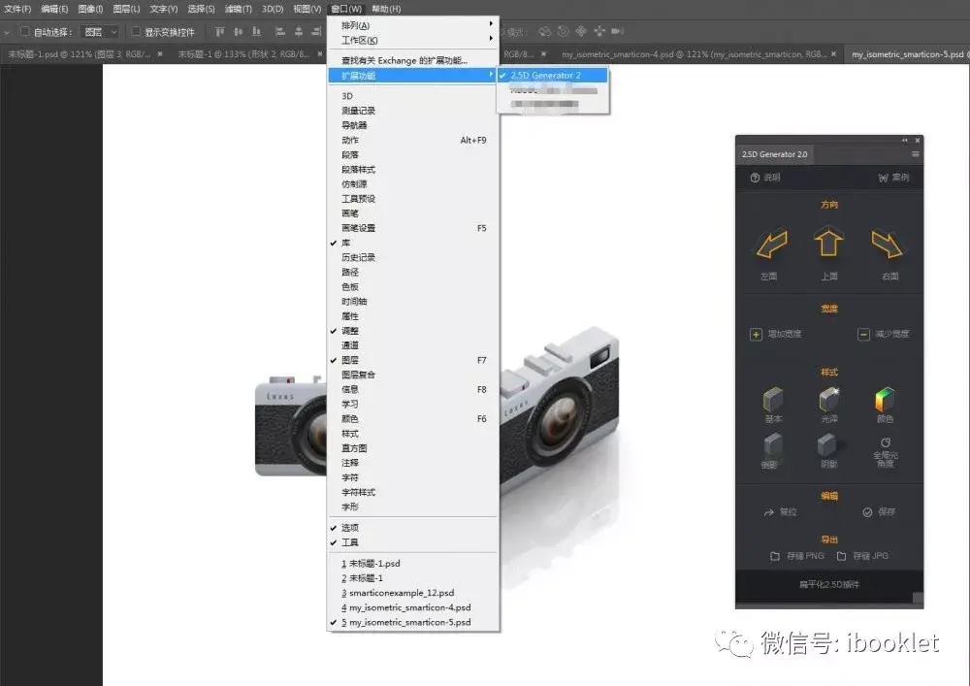Select the 右面 direction arrow icon
The width and height of the screenshot is (970, 686).
coord(885,245)
